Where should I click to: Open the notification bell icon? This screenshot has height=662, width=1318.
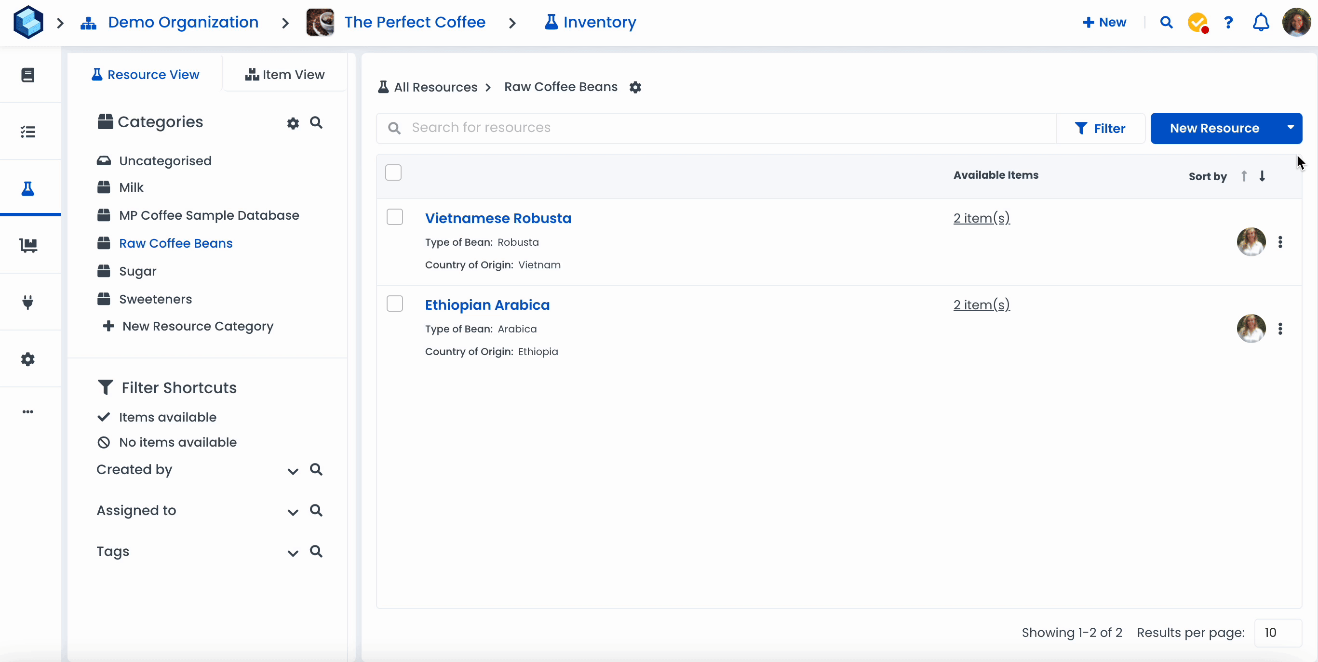point(1260,23)
